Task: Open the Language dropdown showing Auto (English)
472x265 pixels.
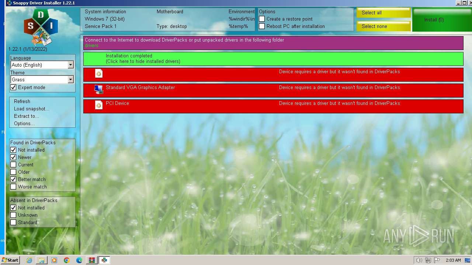Action: click(x=42, y=65)
